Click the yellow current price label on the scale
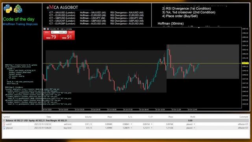The width and height of the screenshot is (252, 142). [245, 63]
